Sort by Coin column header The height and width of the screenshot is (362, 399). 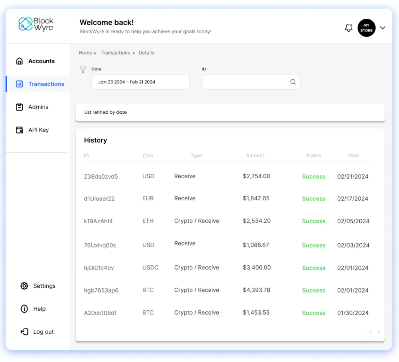pos(148,156)
